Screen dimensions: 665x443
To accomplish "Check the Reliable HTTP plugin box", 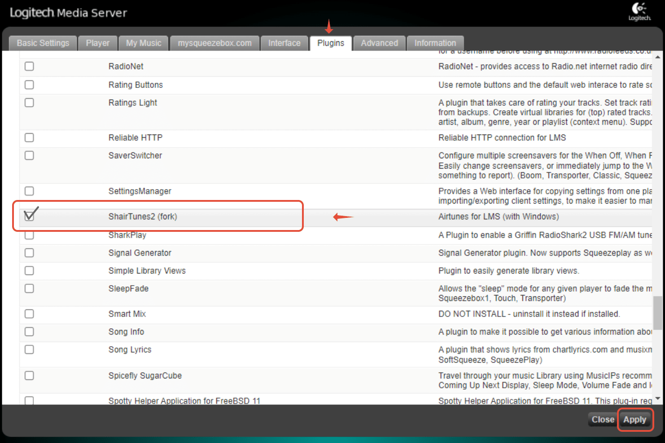I will (x=29, y=138).
